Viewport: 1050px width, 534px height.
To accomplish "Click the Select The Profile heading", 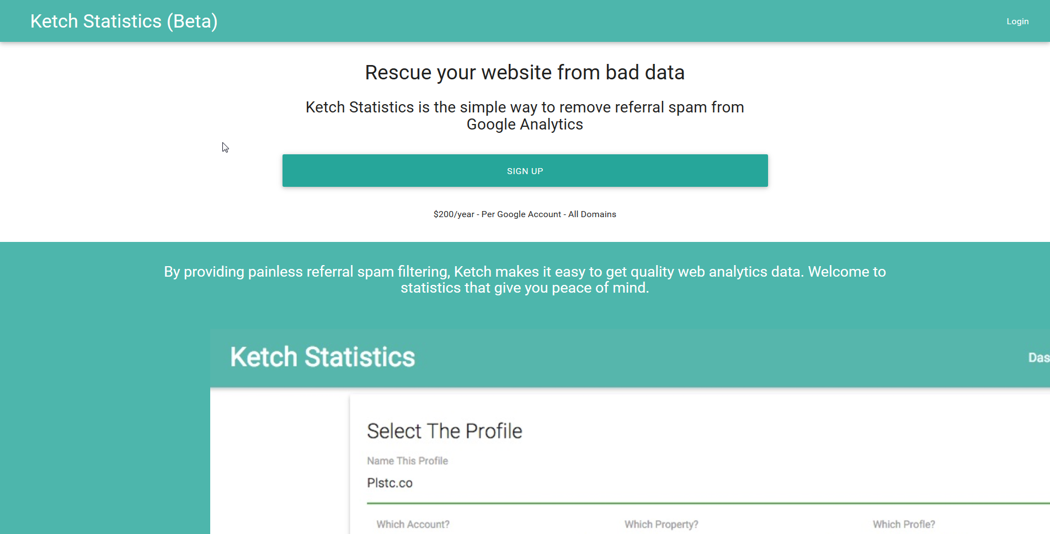I will (444, 431).
